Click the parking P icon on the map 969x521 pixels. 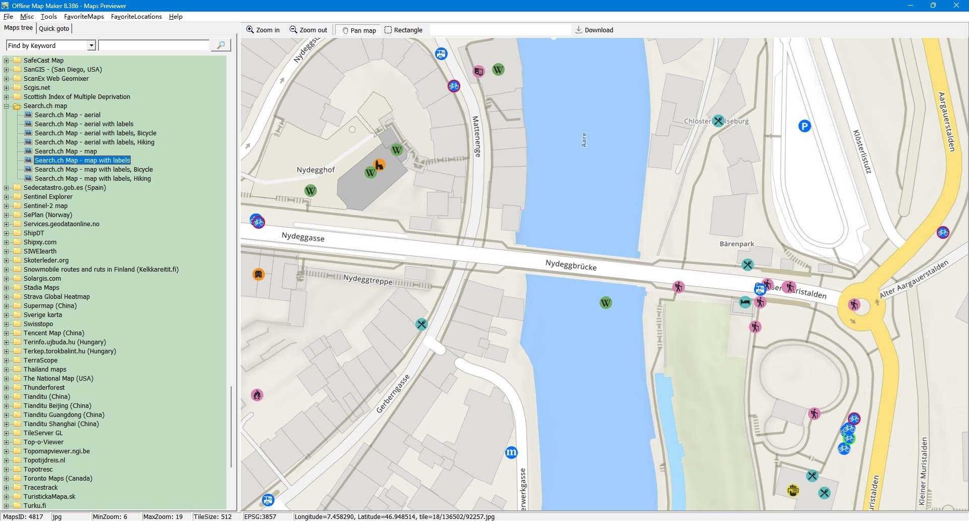(804, 126)
